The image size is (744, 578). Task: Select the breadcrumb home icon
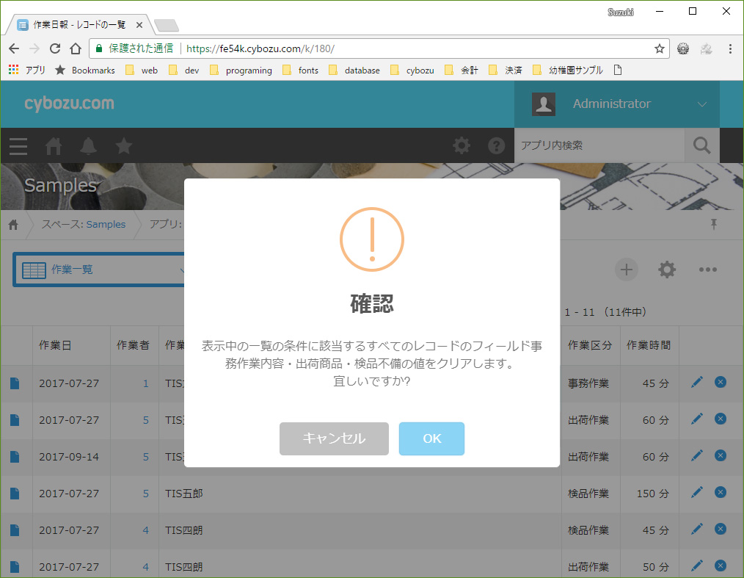click(x=13, y=224)
